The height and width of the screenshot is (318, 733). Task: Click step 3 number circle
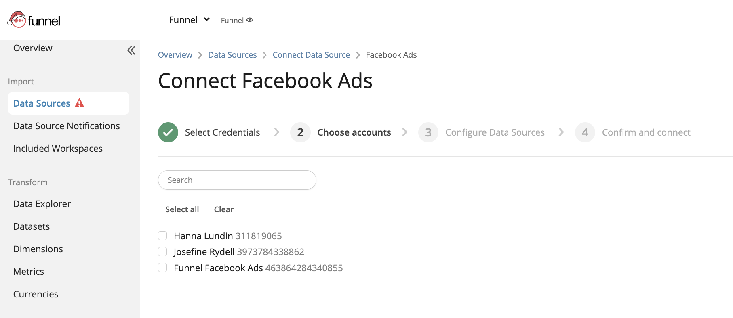coord(428,132)
